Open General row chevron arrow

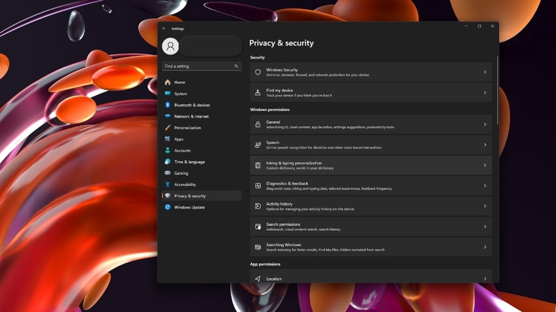[x=485, y=124]
